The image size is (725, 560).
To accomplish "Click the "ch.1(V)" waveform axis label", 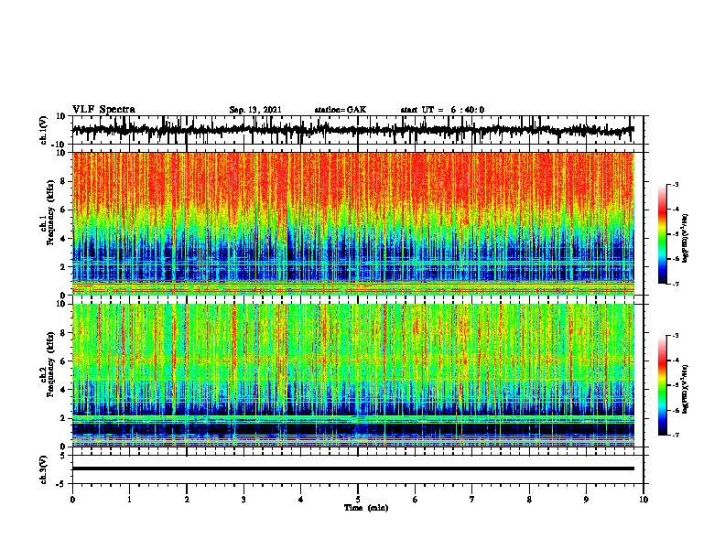I will click(x=43, y=130).
